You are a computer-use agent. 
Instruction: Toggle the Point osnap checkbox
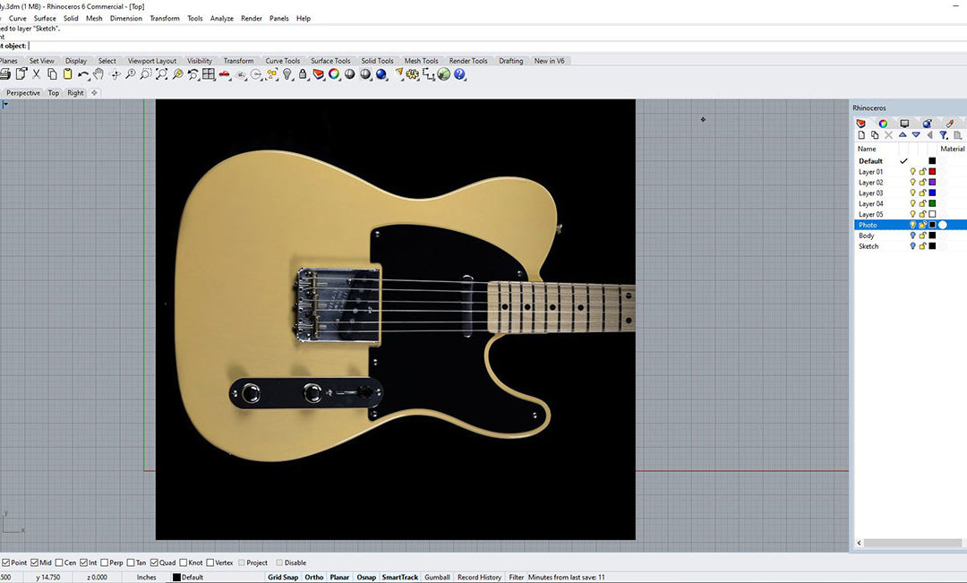[x=6, y=562]
